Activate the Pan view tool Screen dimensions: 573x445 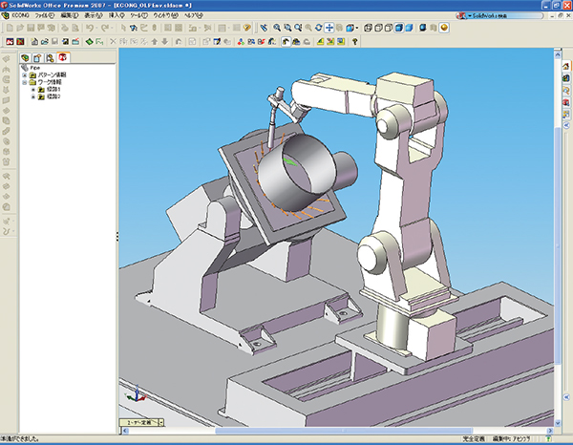(329, 29)
